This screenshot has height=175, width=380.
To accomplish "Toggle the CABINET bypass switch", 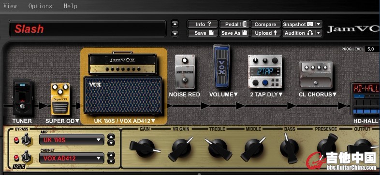I will (26, 157).
